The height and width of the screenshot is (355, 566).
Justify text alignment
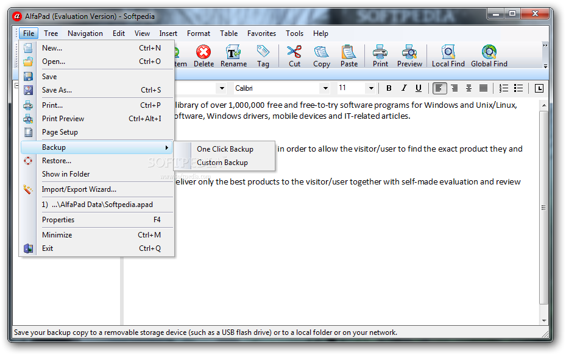point(483,88)
